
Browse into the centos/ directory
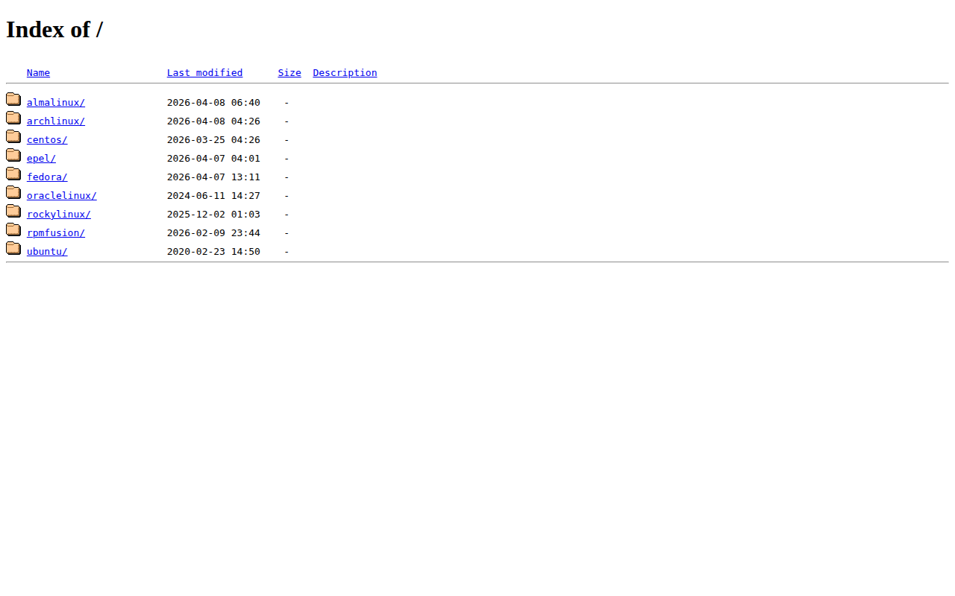click(x=47, y=140)
